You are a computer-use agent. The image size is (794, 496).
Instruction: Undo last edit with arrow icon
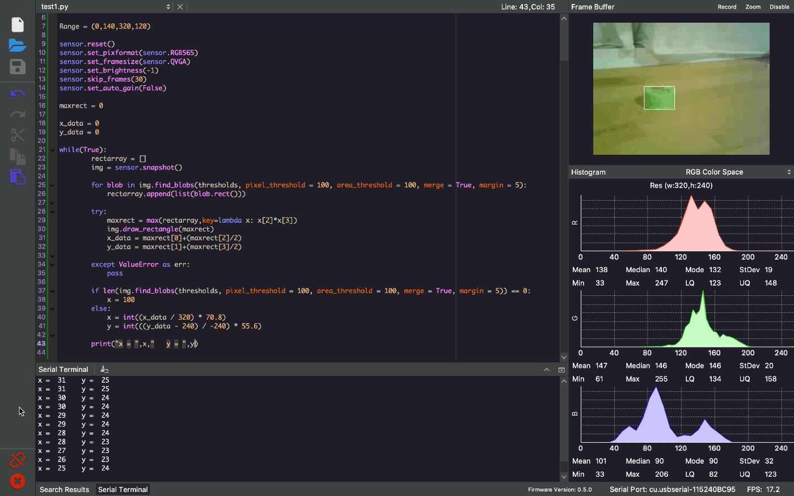tap(18, 94)
